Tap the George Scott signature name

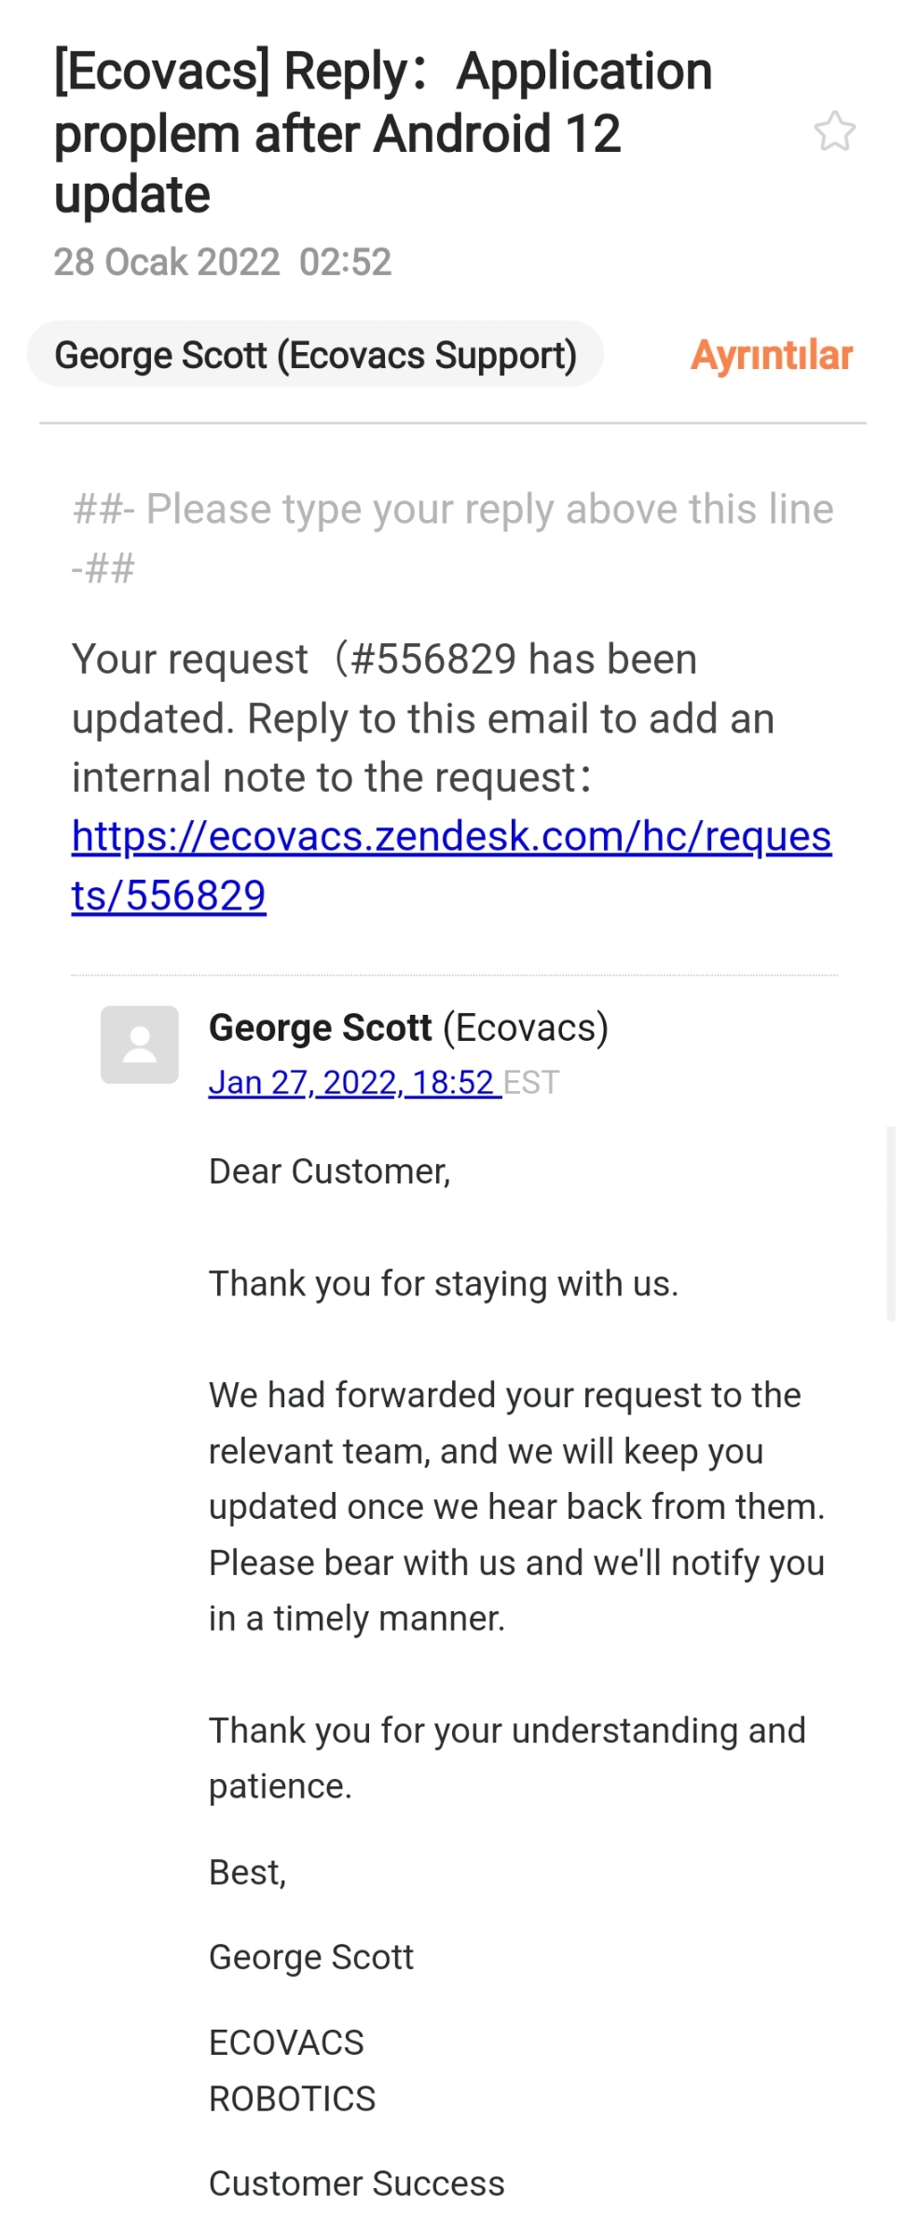311,1957
